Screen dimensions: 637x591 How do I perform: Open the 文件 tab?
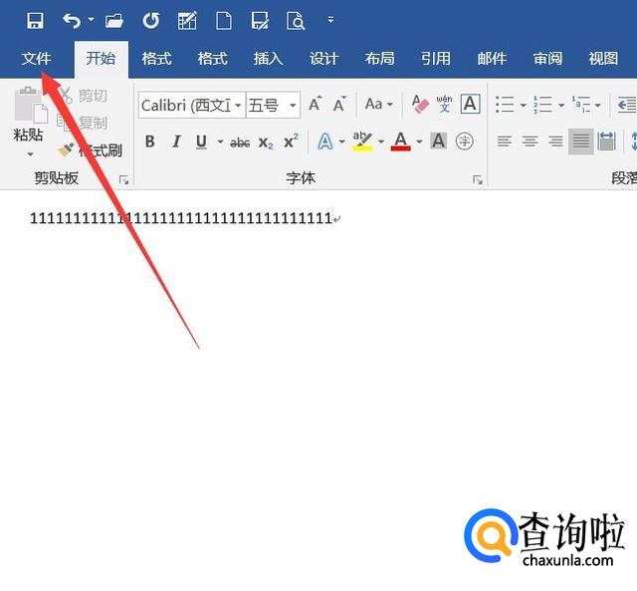click(36, 59)
